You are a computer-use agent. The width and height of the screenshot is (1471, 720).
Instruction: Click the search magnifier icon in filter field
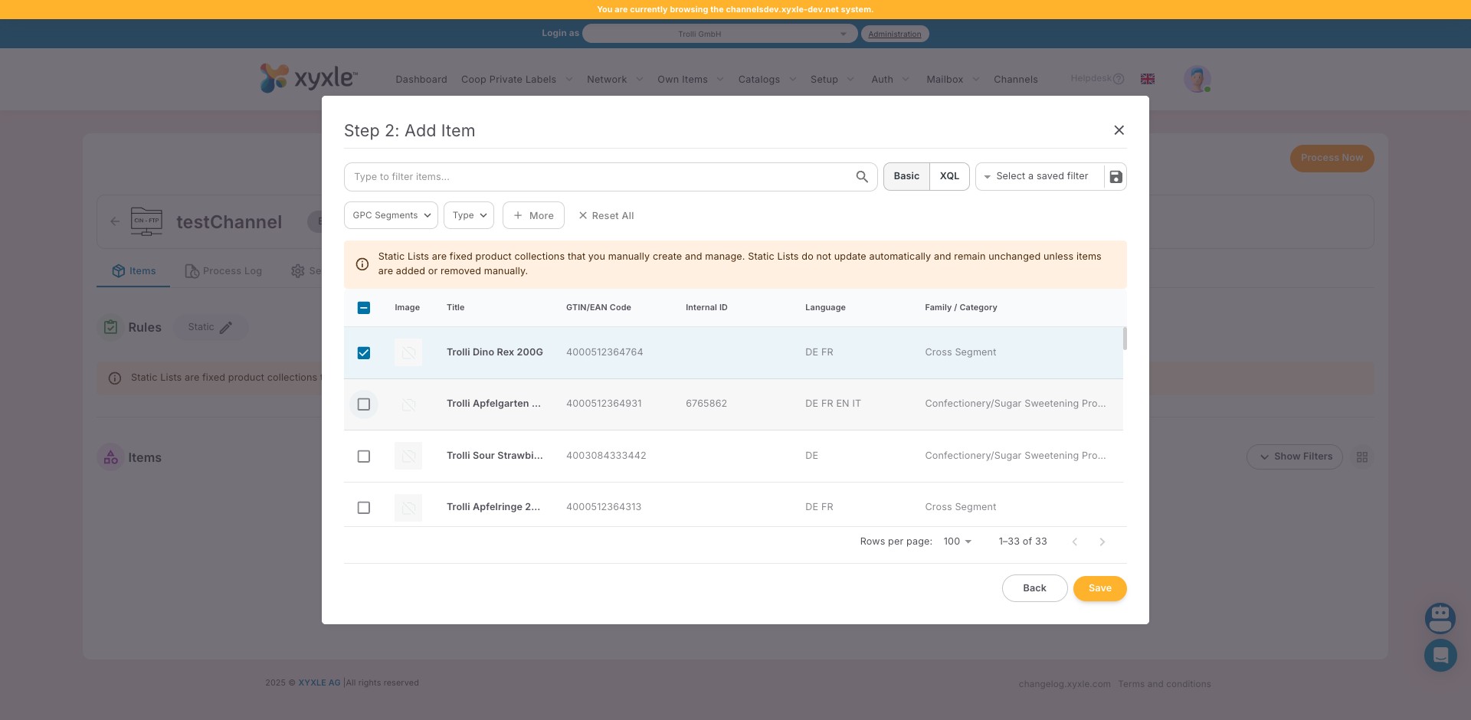click(862, 177)
